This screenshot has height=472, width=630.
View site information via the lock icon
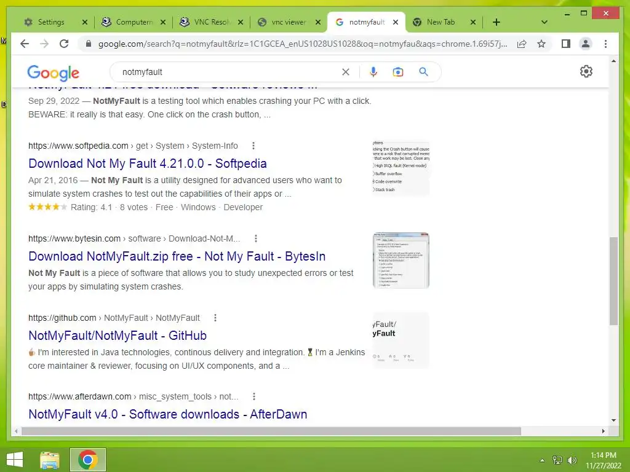coord(89,44)
